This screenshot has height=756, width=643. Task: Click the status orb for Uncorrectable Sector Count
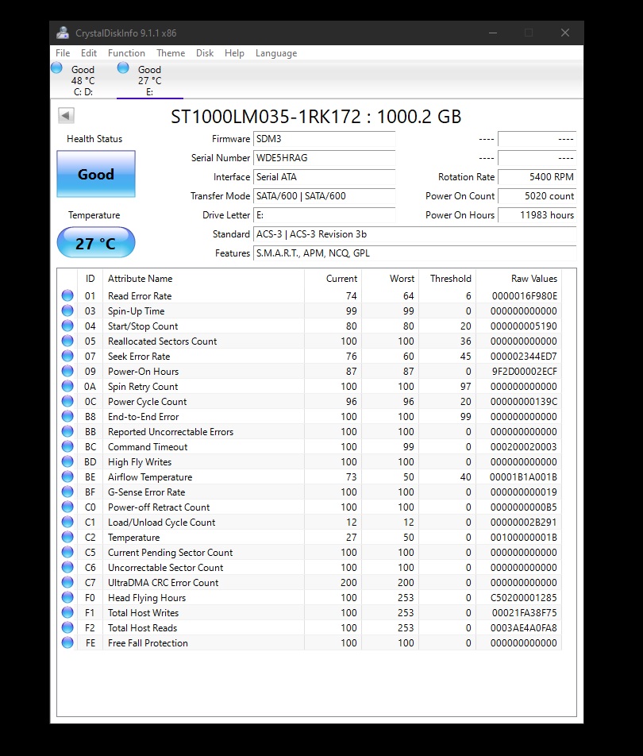point(67,567)
